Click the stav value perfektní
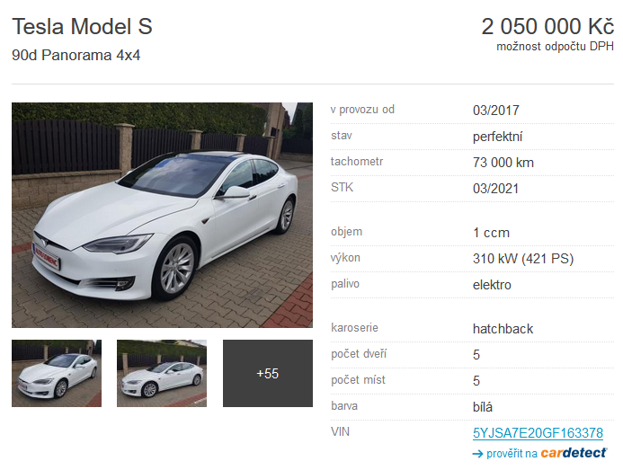Image resolution: width=623 pixels, height=470 pixels. pyautogui.click(x=497, y=137)
